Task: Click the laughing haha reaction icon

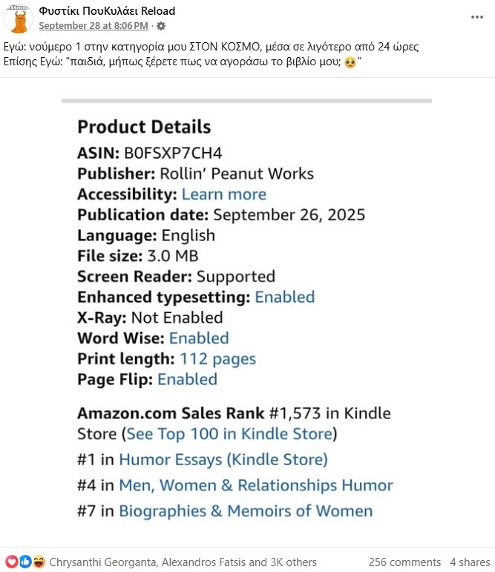Action: coord(39,562)
